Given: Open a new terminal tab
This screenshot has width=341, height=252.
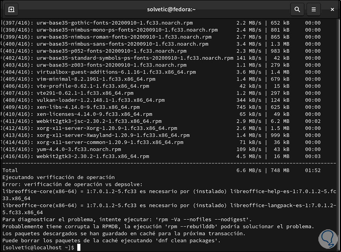Looking at the screenshot, I should pos(11,9).
